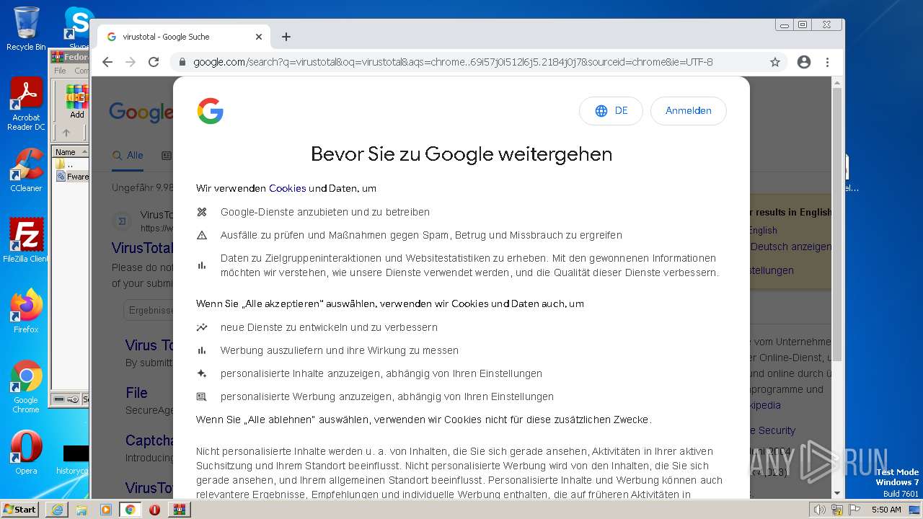This screenshot has height=519, width=923.
Task: Close the virustotal - Google Suche tab
Action: coord(259,37)
